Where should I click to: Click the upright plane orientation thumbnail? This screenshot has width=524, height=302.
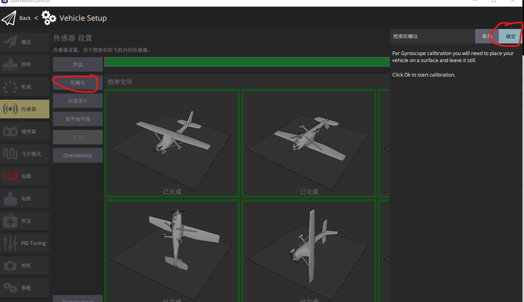coord(172,143)
